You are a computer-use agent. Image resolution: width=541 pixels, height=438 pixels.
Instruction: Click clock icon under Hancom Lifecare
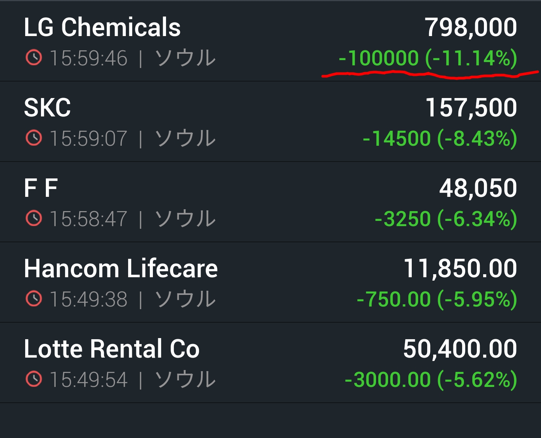point(34,299)
